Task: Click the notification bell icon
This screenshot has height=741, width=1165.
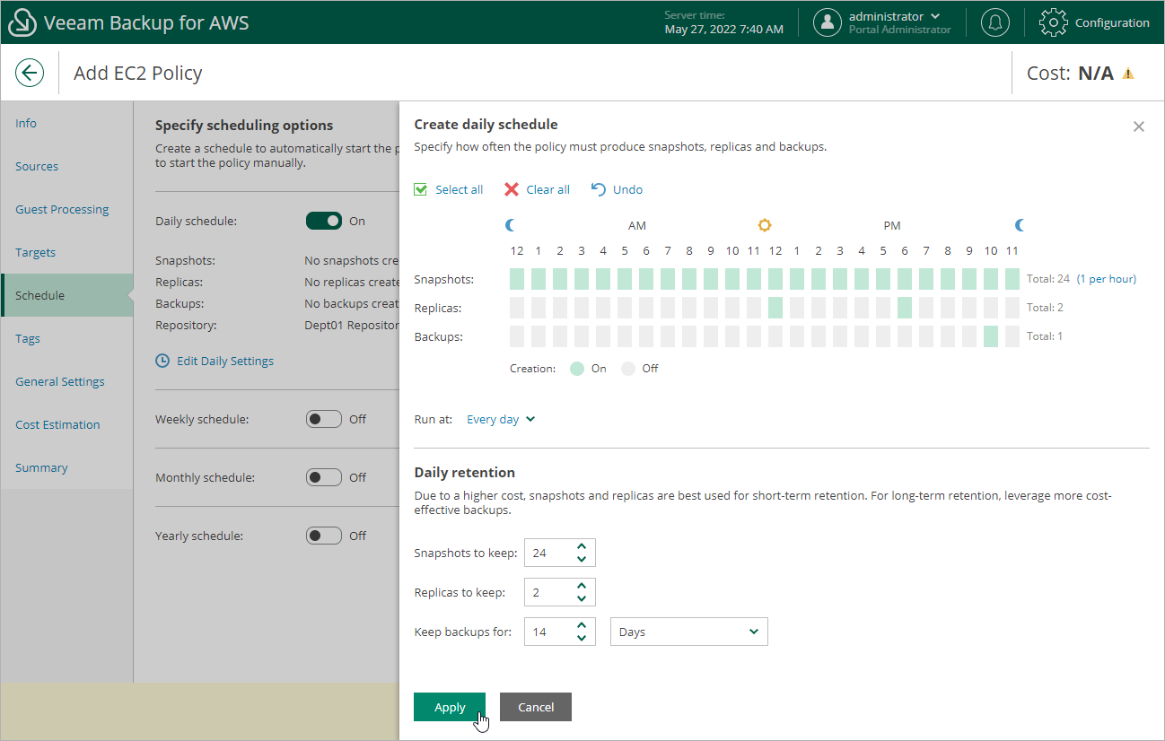Action: tap(994, 22)
